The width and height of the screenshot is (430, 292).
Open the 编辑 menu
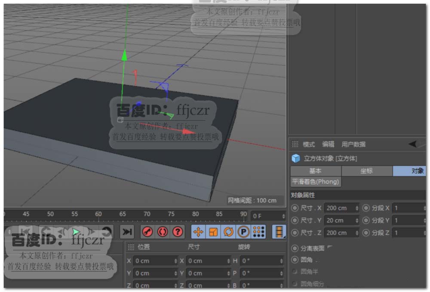click(328, 144)
